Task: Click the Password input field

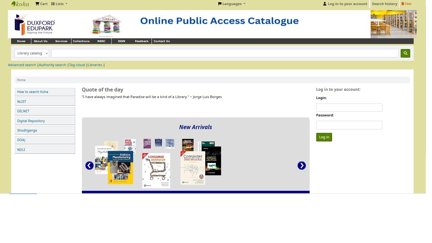Action: click(349, 125)
